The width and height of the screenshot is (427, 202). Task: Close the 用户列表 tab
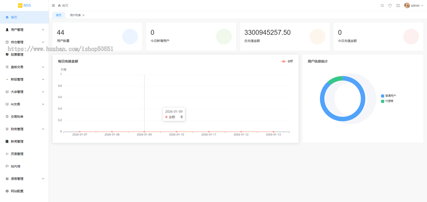(83, 15)
